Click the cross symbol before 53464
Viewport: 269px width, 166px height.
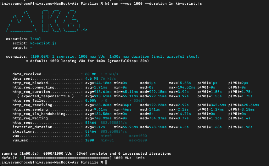130,100
